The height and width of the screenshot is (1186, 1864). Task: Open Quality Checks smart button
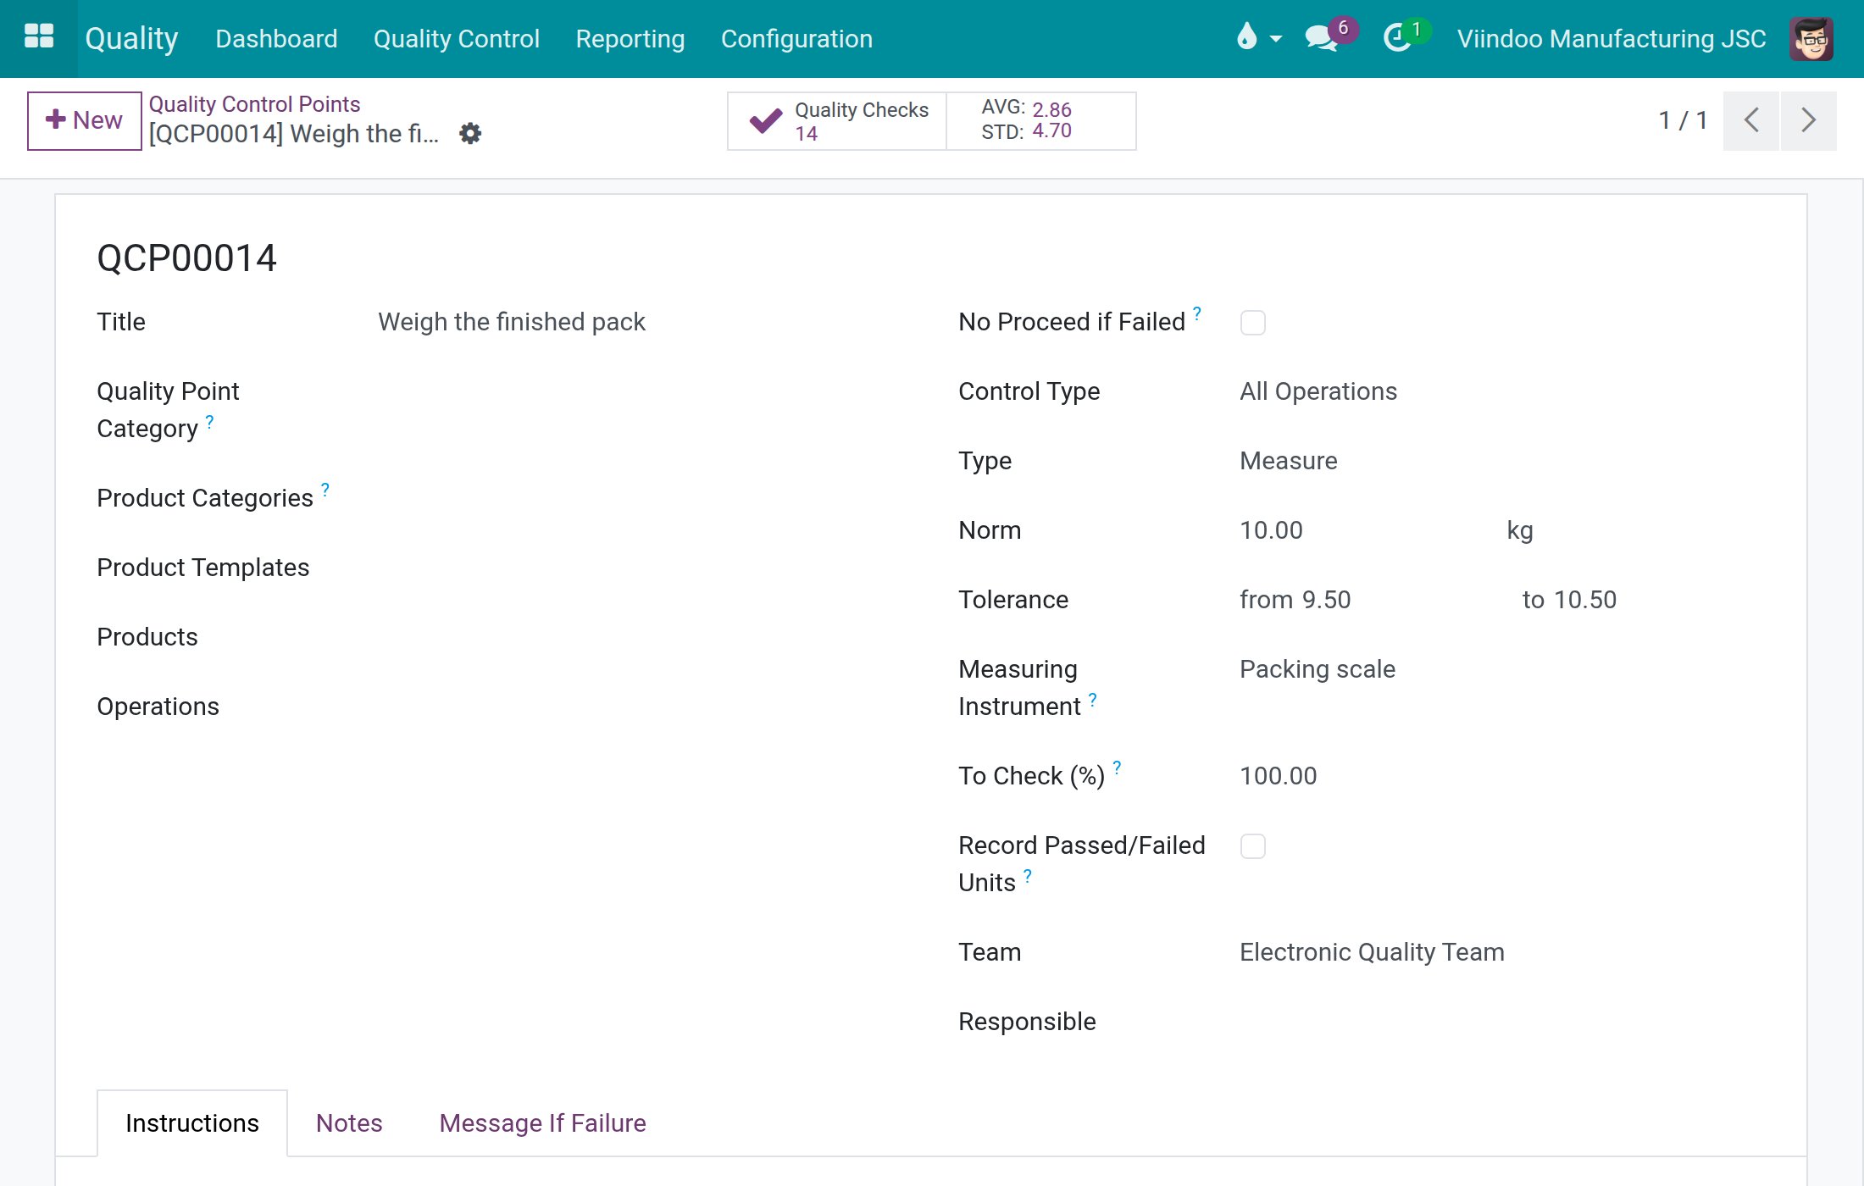pos(837,121)
